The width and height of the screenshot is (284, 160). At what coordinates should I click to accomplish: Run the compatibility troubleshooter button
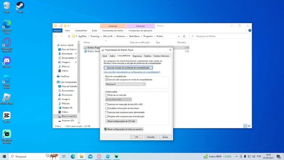click(128, 68)
